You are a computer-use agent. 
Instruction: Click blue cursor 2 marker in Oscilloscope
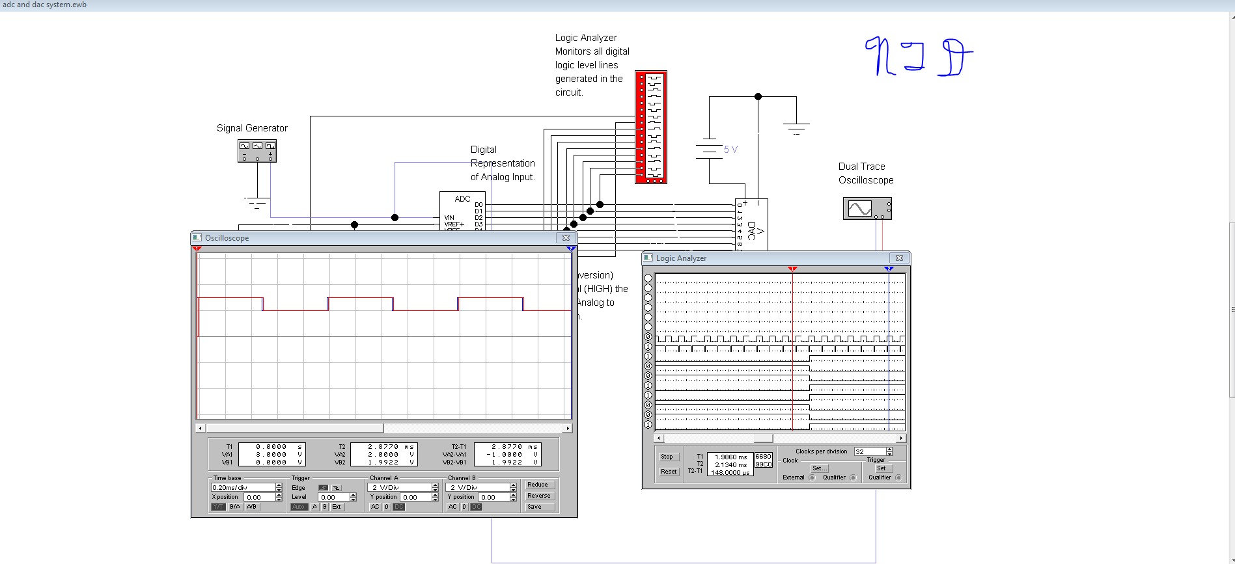571,248
